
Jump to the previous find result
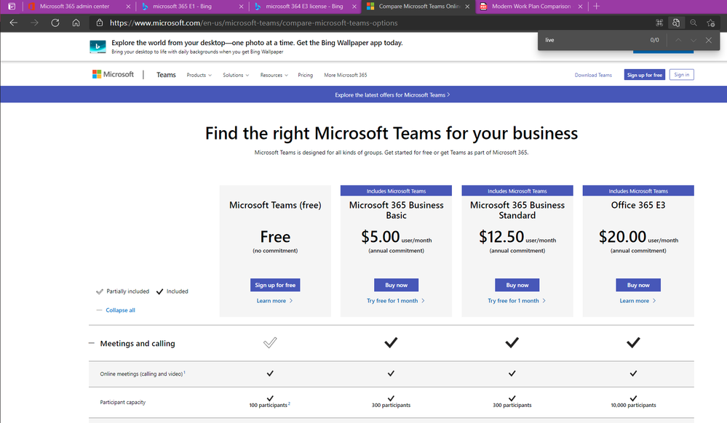678,40
